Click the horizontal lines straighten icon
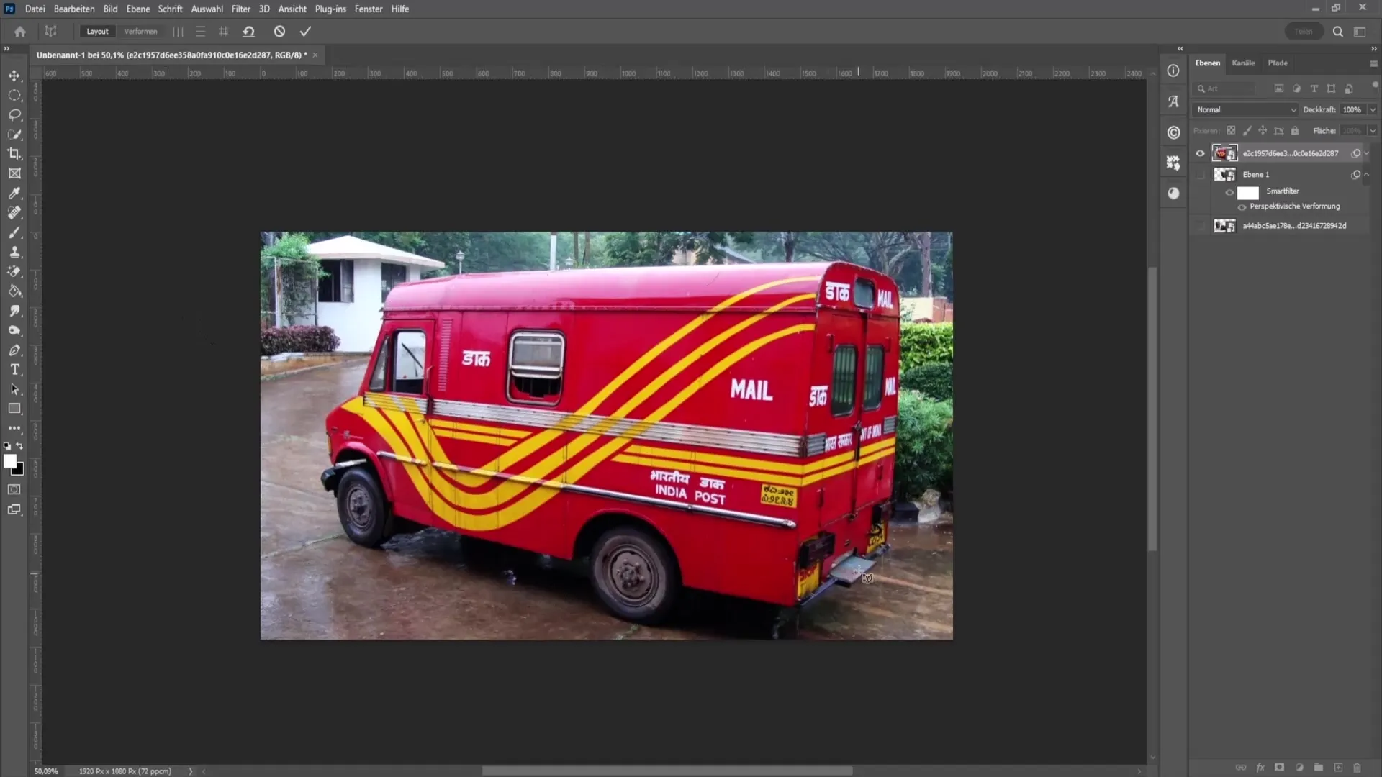Screen dimensions: 1382x777 point(200,32)
